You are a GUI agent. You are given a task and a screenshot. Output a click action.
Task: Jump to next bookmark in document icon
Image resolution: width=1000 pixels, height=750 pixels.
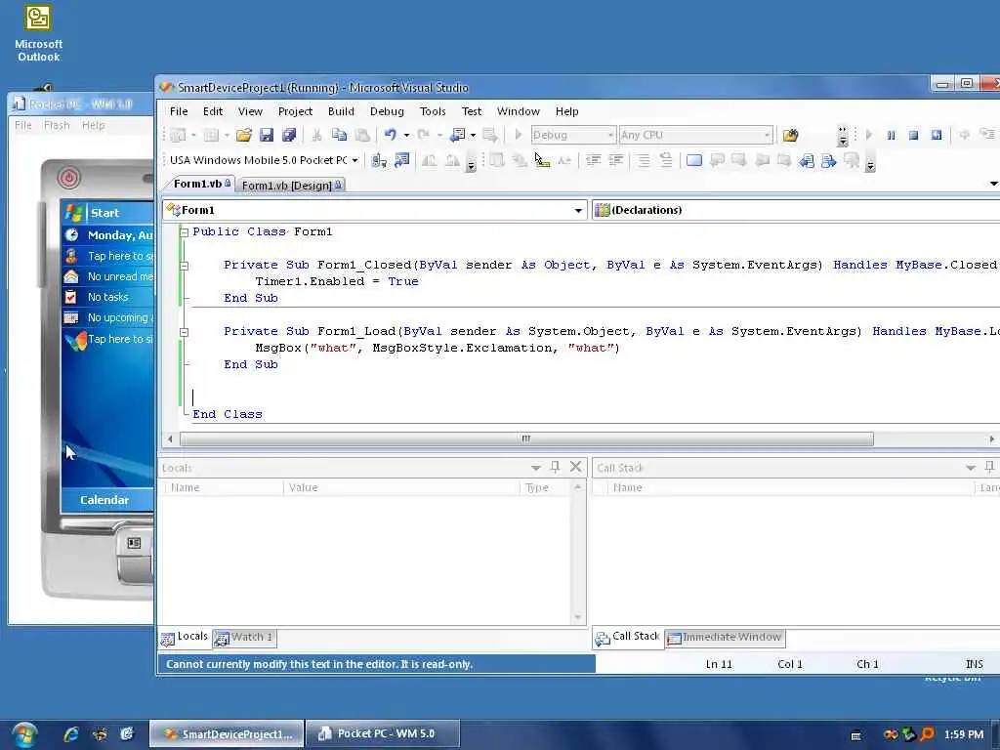coord(828,161)
